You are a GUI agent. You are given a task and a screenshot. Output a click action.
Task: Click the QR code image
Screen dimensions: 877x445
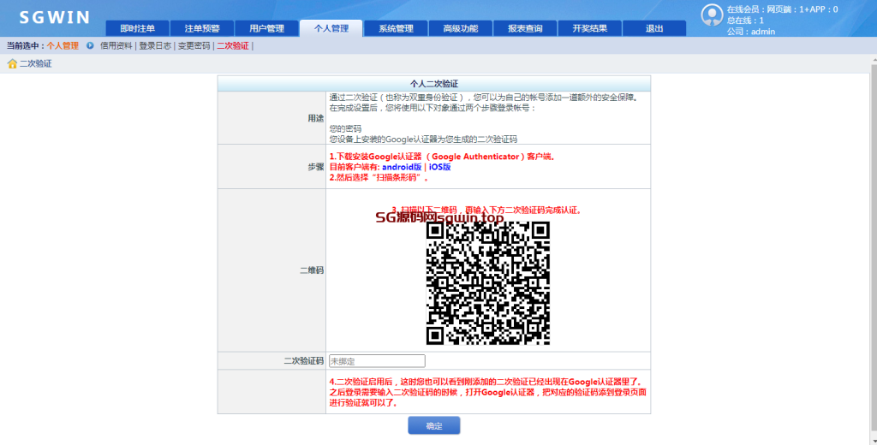(x=488, y=283)
